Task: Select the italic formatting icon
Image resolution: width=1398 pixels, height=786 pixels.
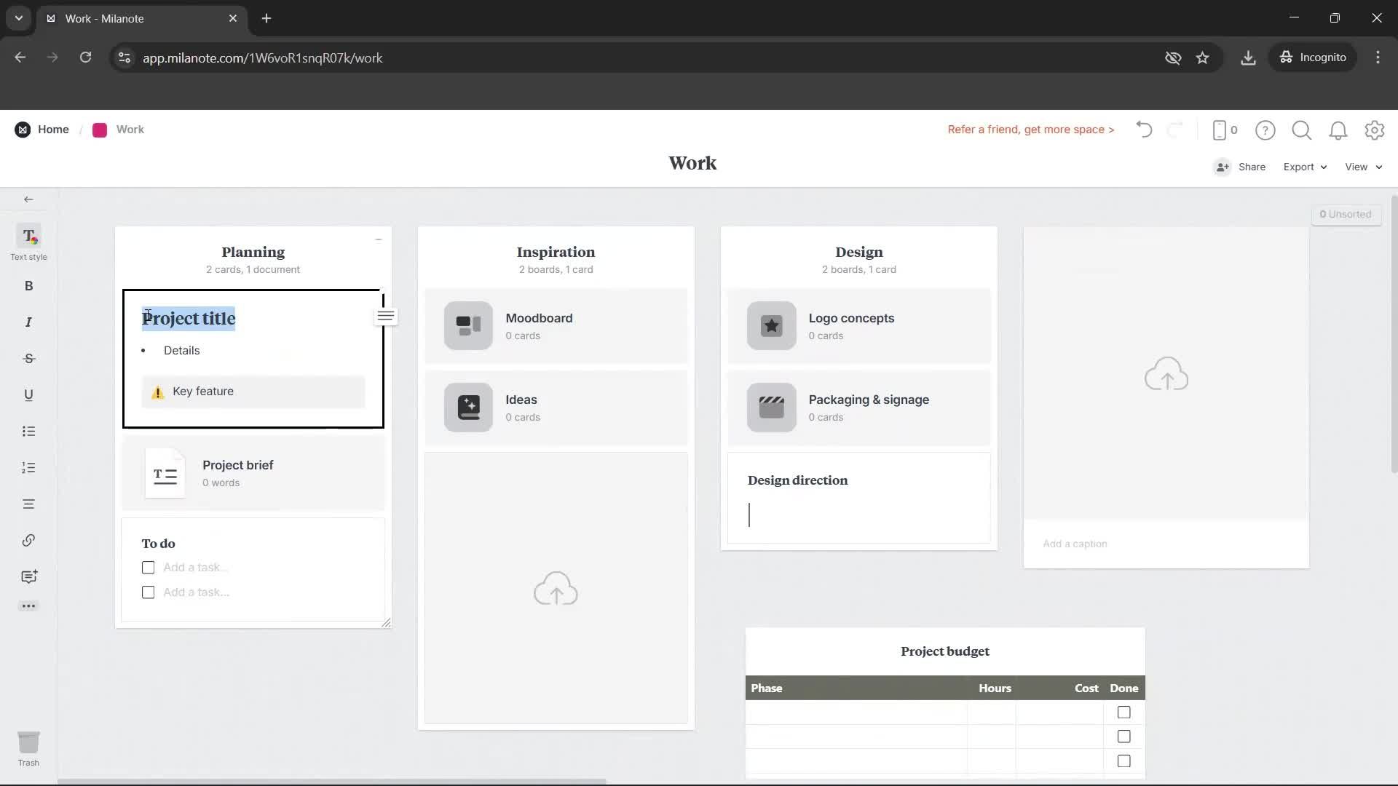Action: point(28,322)
